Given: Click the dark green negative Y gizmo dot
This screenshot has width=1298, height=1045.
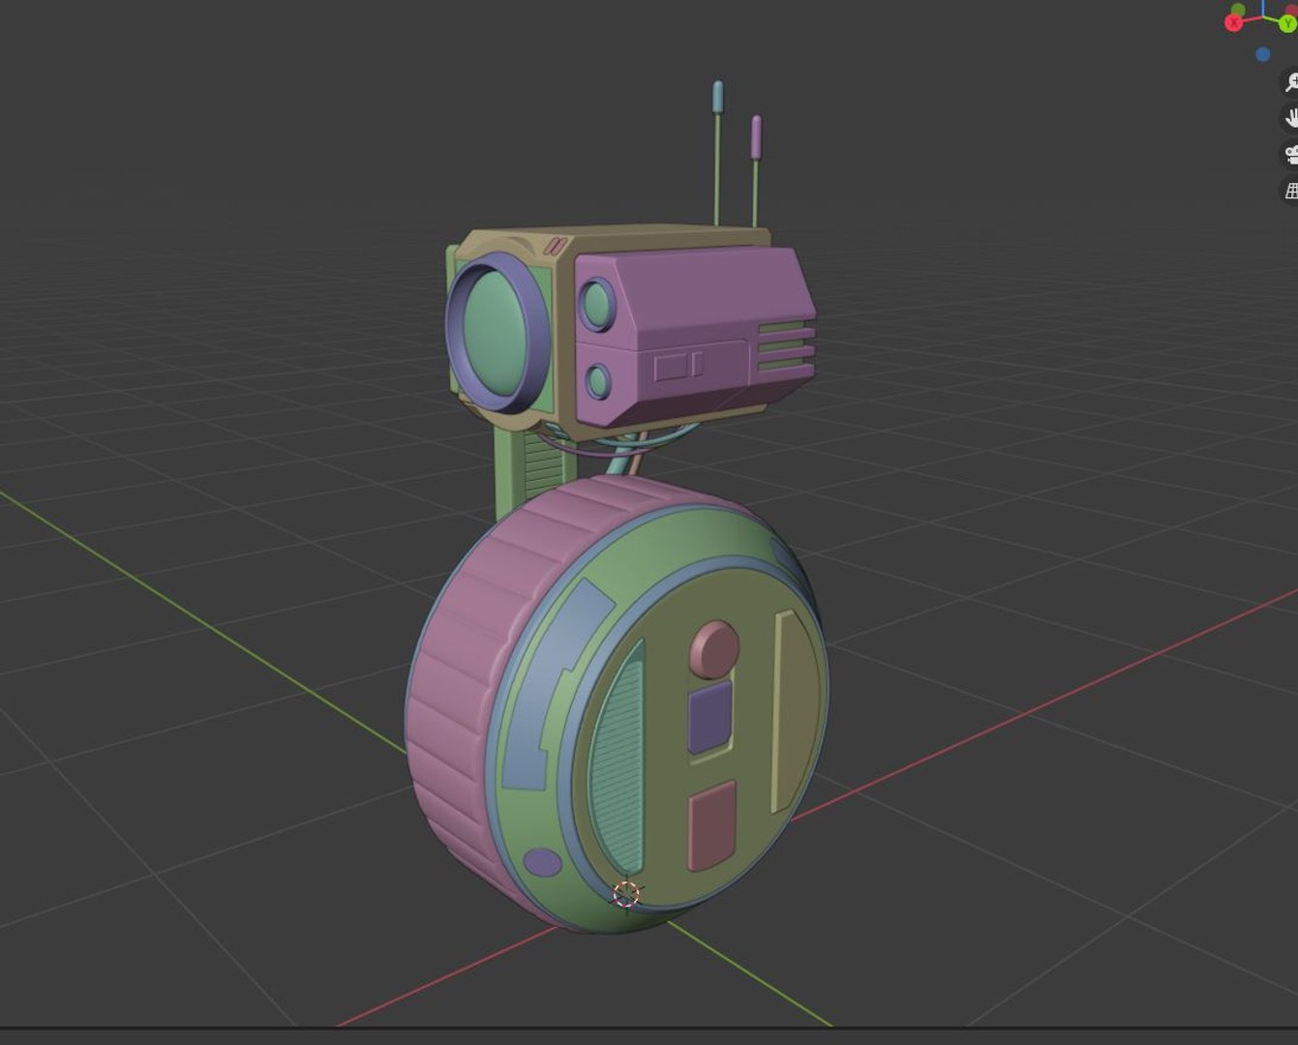Looking at the screenshot, I should pos(1238,9).
